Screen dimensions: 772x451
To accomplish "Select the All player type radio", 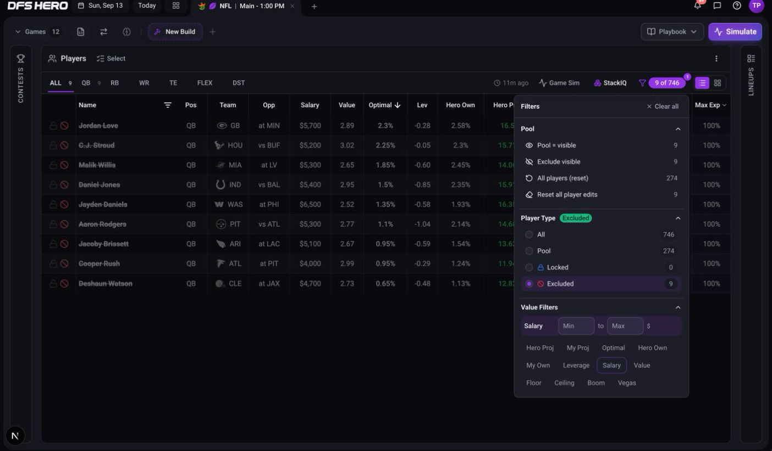I will pos(529,234).
